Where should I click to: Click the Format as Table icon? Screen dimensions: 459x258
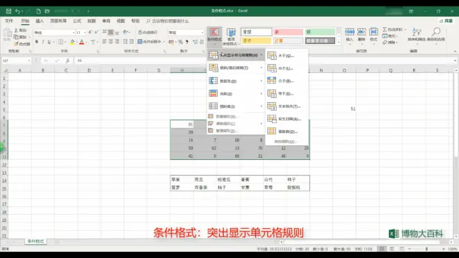tap(231, 37)
